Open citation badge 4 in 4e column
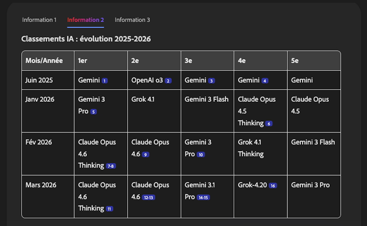Image resolution: width=367 pixels, height=226 pixels. (265, 81)
